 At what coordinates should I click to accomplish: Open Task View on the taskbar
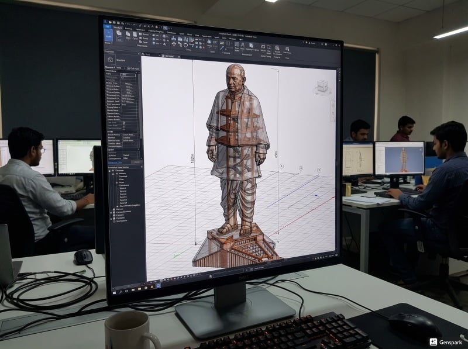[126, 291]
